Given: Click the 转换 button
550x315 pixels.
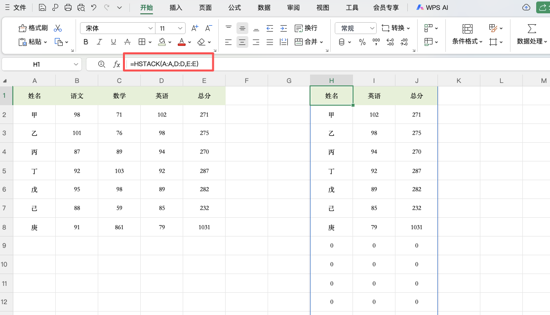Looking at the screenshot, I should 393,28.
